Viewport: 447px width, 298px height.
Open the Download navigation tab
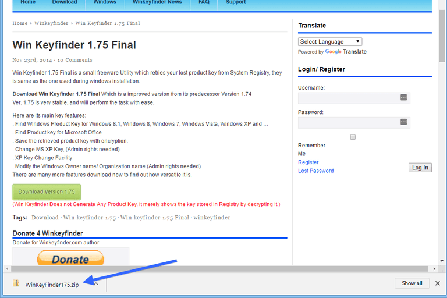(x=65, y=3)
